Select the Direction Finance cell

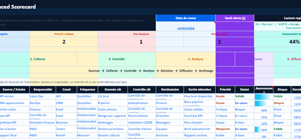tap(43, 122)
